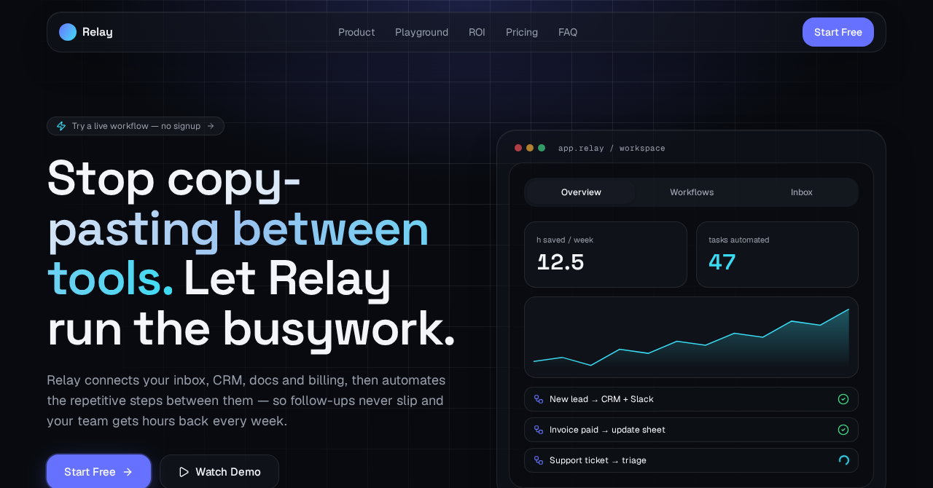Click the hero Start Free button
933x488 pixels.
click(x=98, y=471)
